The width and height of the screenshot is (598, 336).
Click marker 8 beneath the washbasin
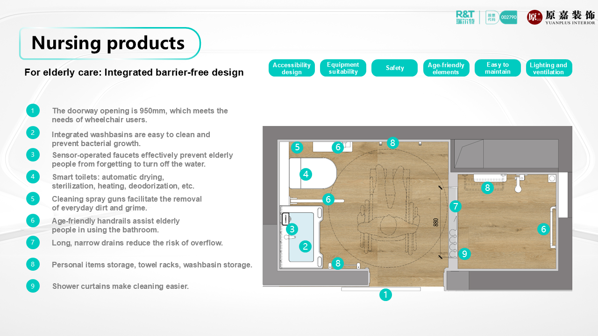pyautogui.click(x=338, y=263)
